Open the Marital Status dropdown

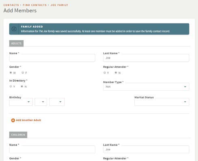(162, 102)
